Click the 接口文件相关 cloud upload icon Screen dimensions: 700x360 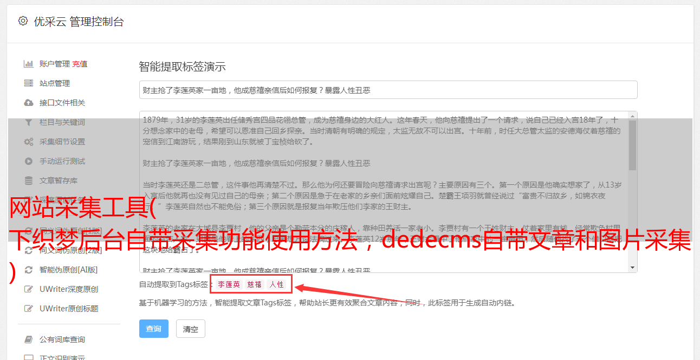(x=29, y=103)
